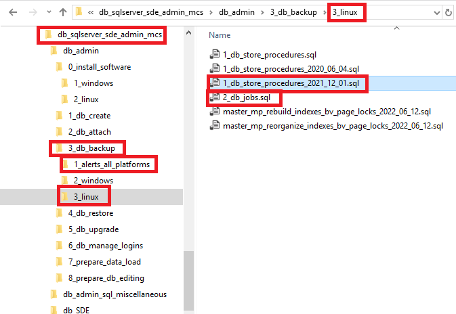Go up one folder level
Screen dimensions: 456x314
pos(63,12)
